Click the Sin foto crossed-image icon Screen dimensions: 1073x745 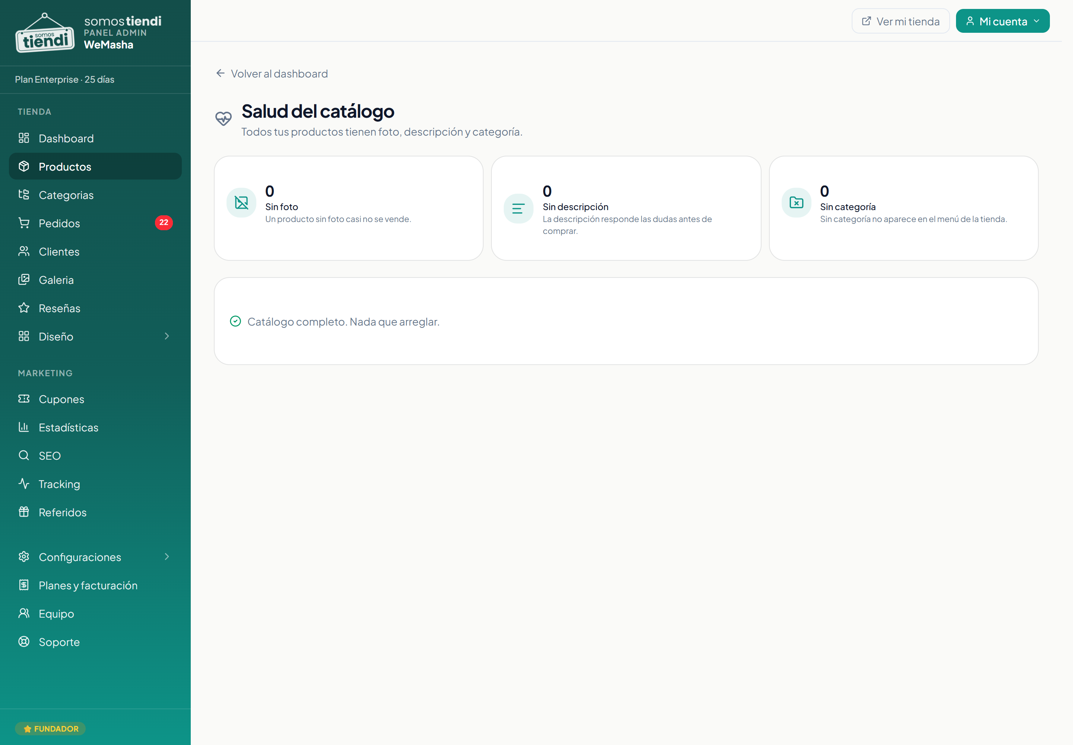coord(241,203)
